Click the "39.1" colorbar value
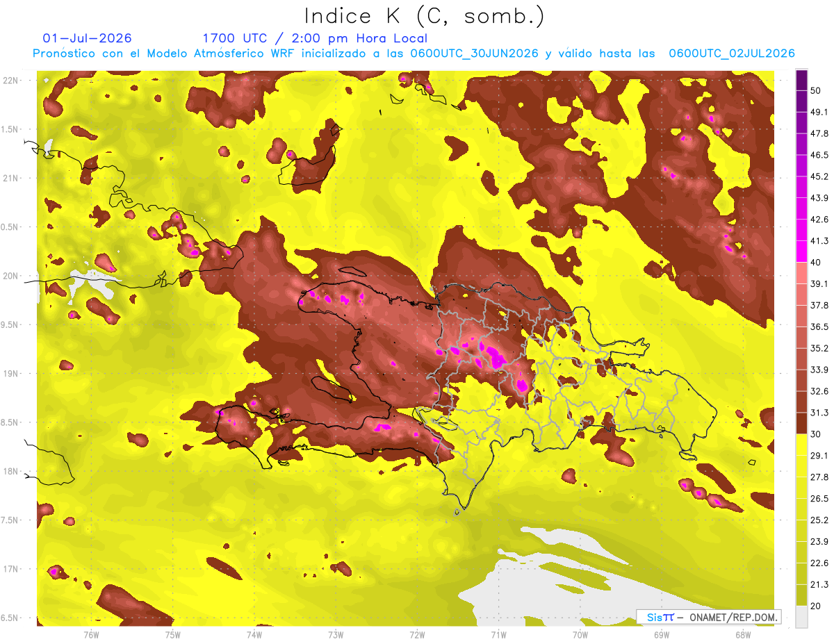 pos(819,284)
